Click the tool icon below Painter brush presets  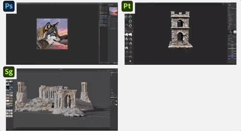(x=130, y=61)
